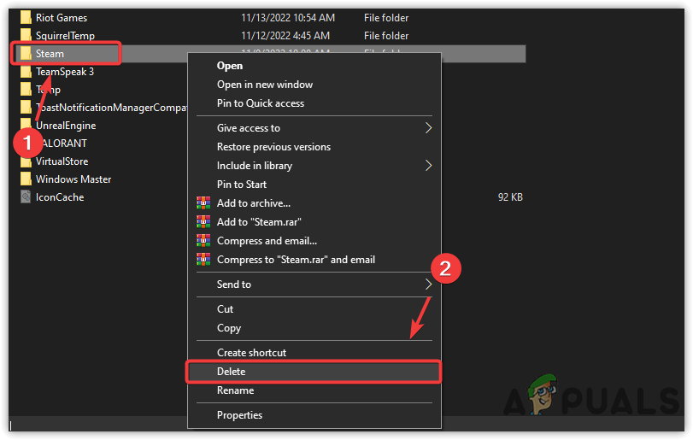Click the 11/13/2022 10:54 AM date cell
This screenshot has width=693, height=440.
[288, 18]
